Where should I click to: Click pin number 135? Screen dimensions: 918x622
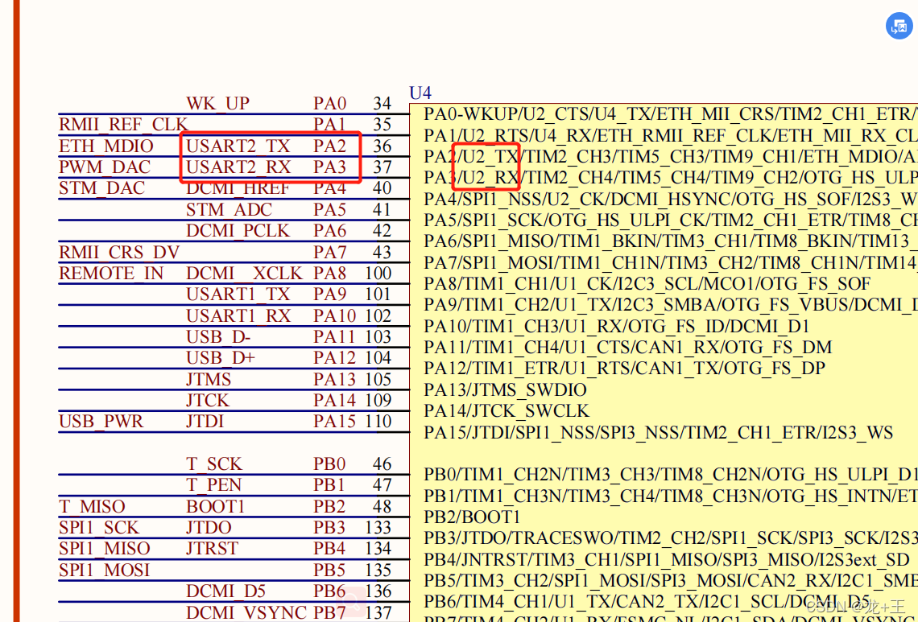click(x=378, y=570)
